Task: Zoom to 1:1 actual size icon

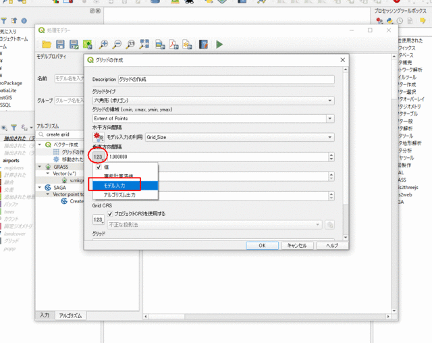Action: click(x=130, y=45)
